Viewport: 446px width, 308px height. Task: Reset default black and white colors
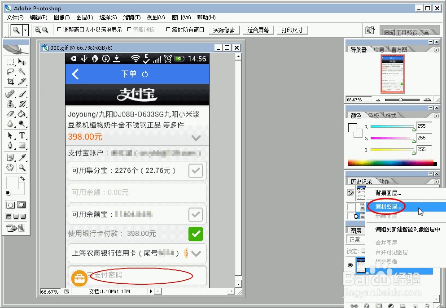pyautogui.click(x=8, y=193)
